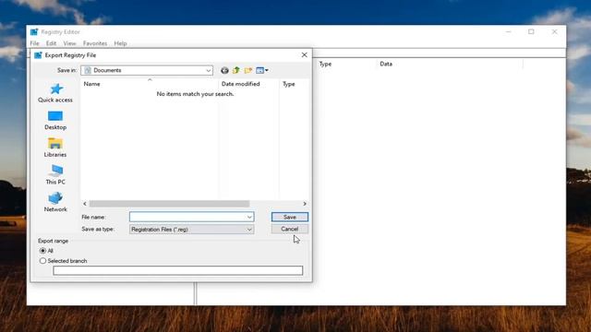Viewport: 591px width, 332px height.
Task: Open the File name dropdown arrow
Action: [x=249, y=218]
